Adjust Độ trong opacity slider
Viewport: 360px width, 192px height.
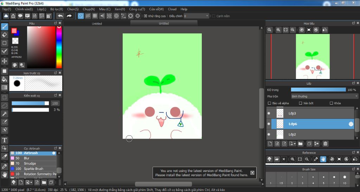318,90
